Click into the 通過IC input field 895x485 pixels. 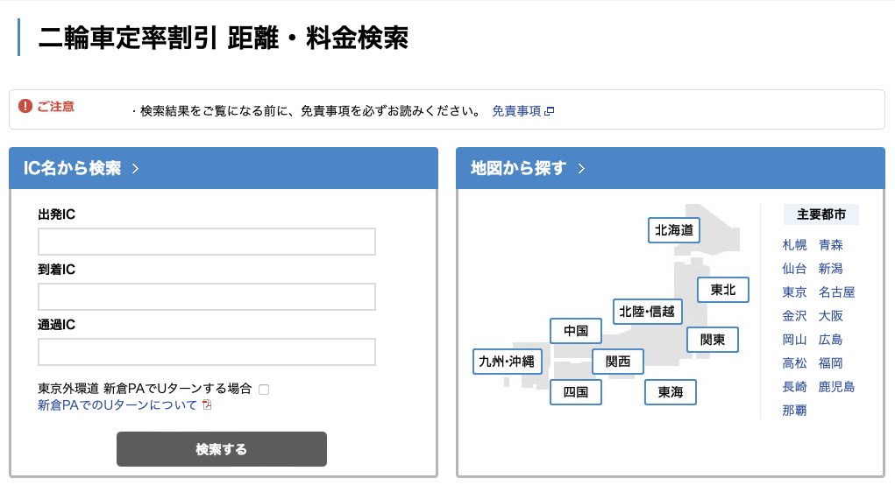tap(207, 352)
